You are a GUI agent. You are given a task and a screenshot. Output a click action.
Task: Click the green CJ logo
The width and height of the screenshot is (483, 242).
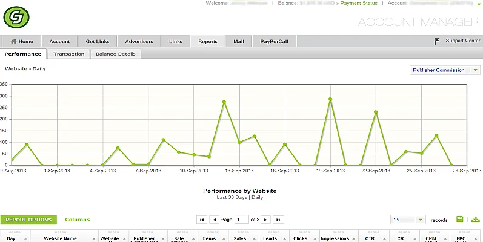tap(16, 17)
